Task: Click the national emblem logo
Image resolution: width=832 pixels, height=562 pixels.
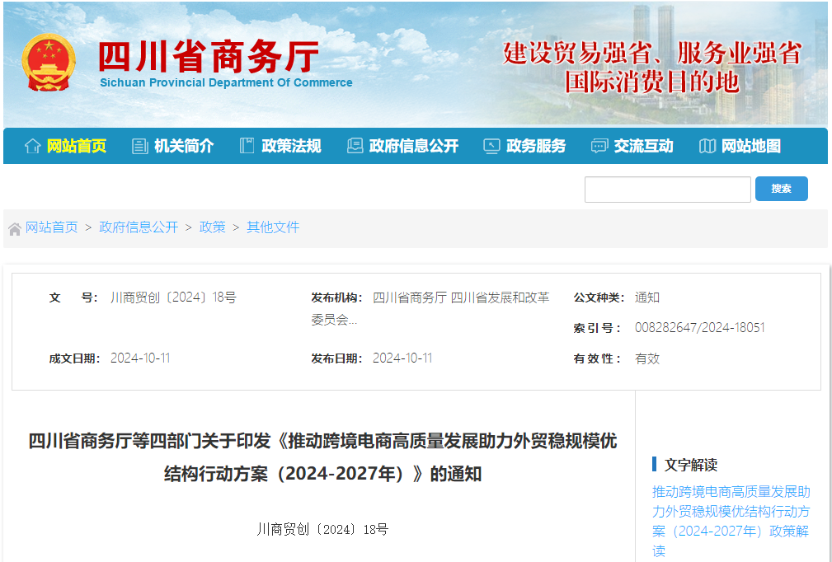Action: tap(48, 63)
